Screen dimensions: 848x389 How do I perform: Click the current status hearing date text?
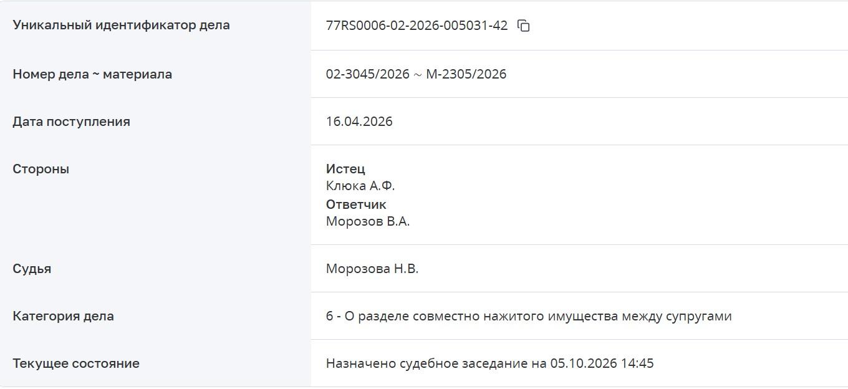pos(489,363)
